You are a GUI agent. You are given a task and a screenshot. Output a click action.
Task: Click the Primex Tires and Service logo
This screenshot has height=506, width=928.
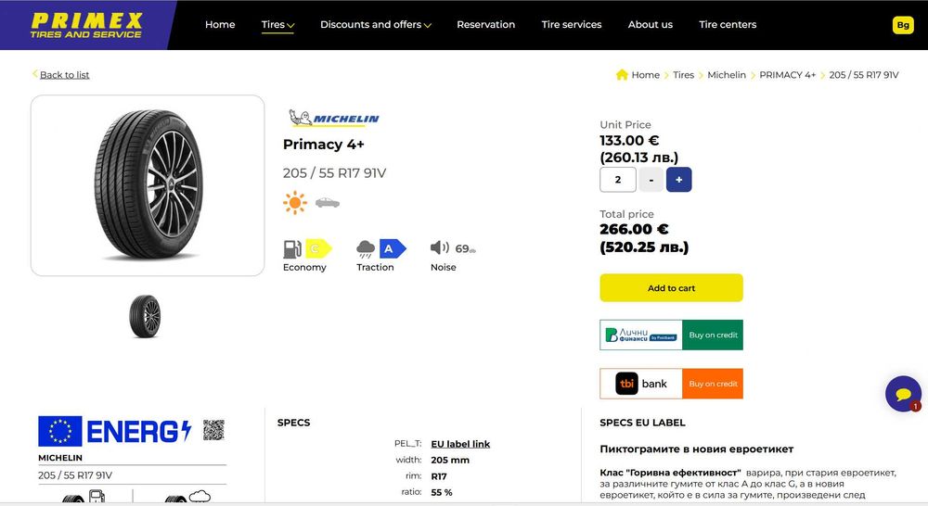[86, 25]
